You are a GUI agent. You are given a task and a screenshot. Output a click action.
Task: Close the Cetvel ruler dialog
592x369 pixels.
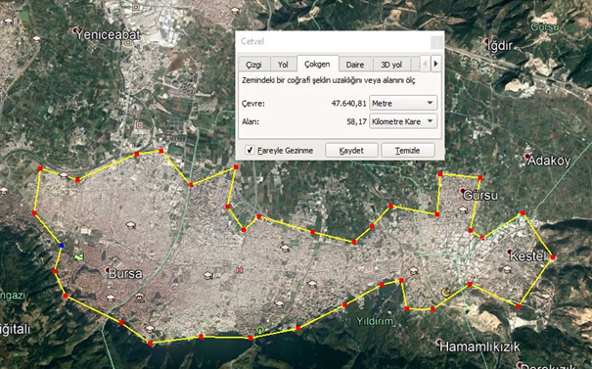(x=436, y=41)
